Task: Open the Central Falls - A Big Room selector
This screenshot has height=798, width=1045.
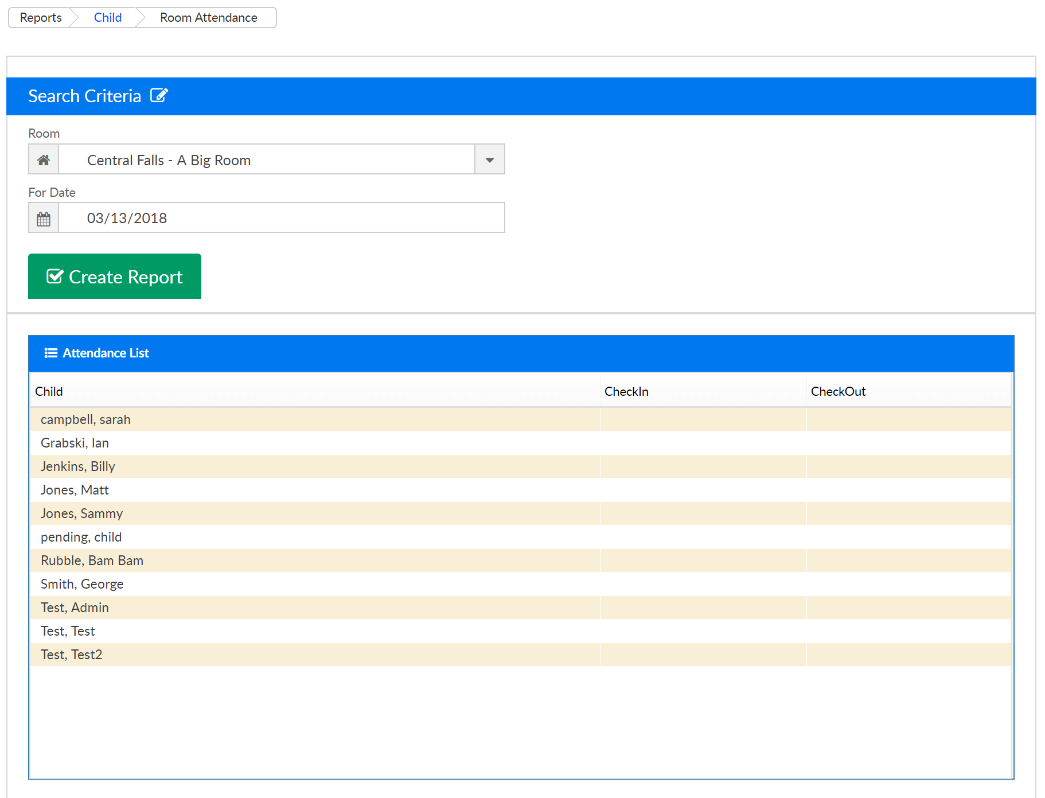Action: (267, 159)
